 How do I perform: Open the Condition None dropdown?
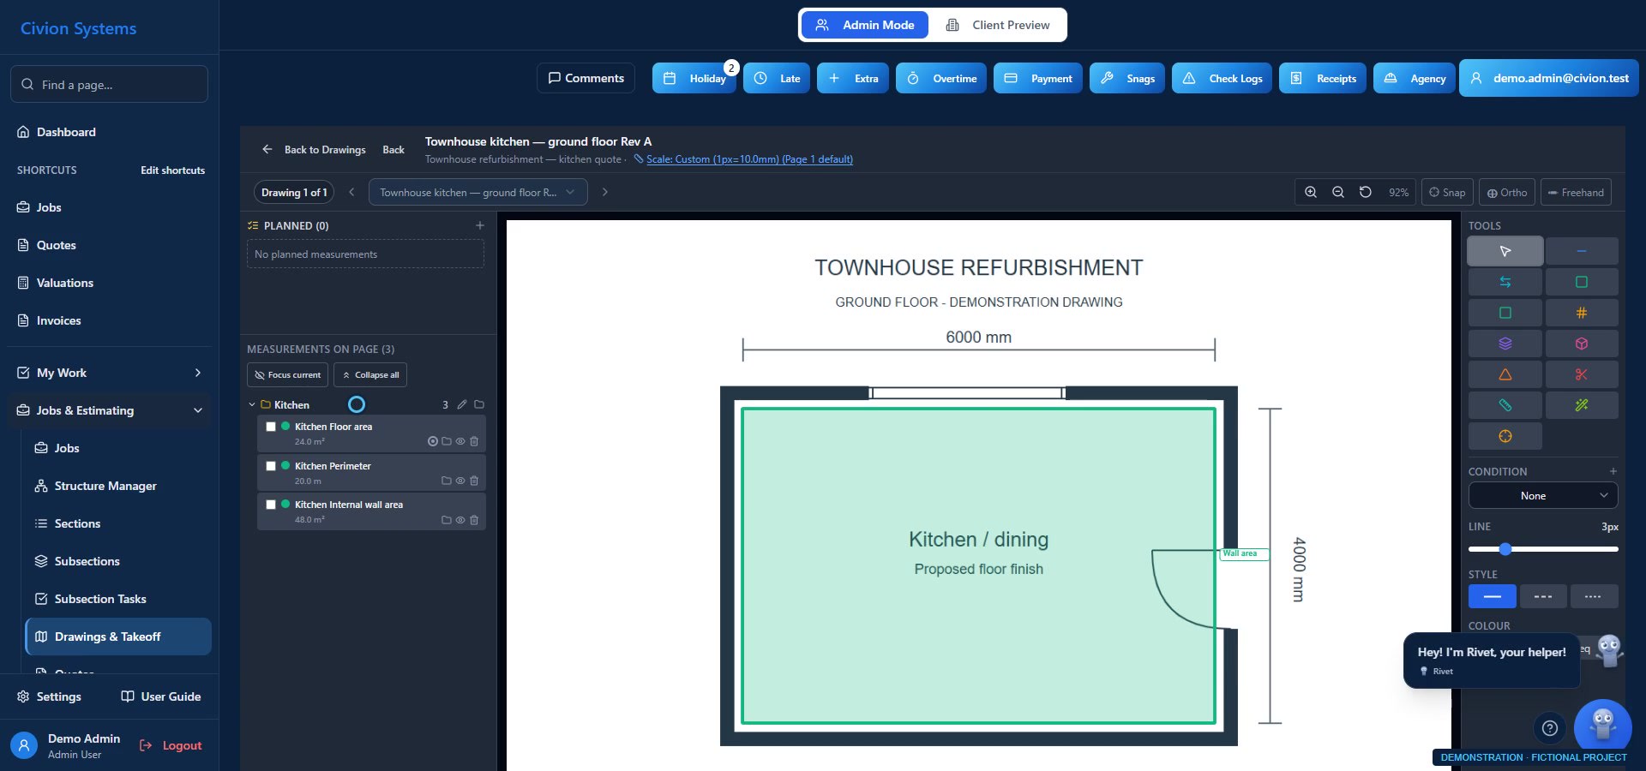coord(1542,496)
